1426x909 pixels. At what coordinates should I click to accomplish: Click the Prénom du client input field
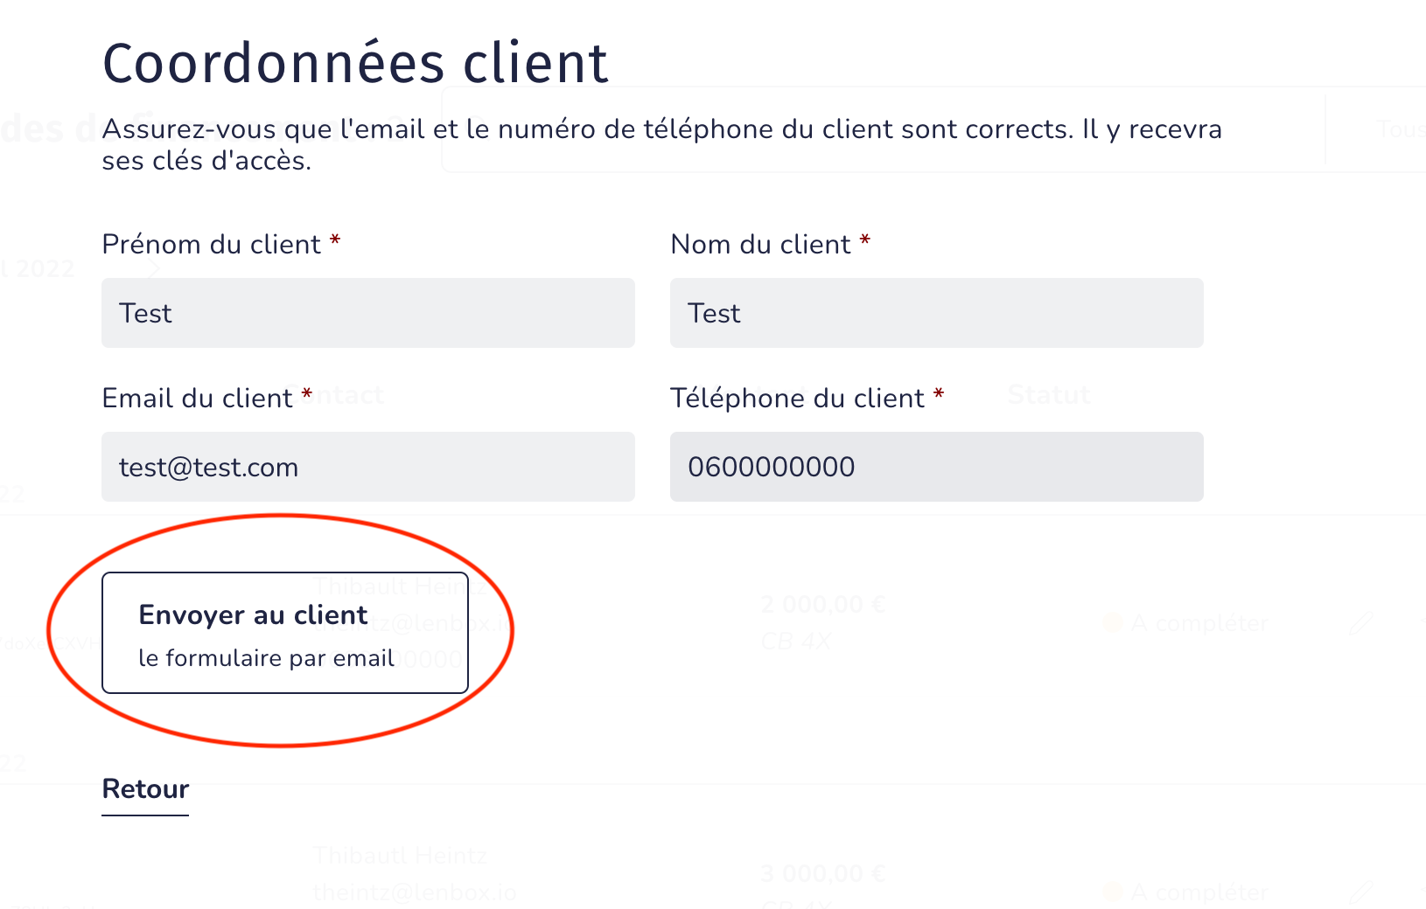(x=367, y=313)
